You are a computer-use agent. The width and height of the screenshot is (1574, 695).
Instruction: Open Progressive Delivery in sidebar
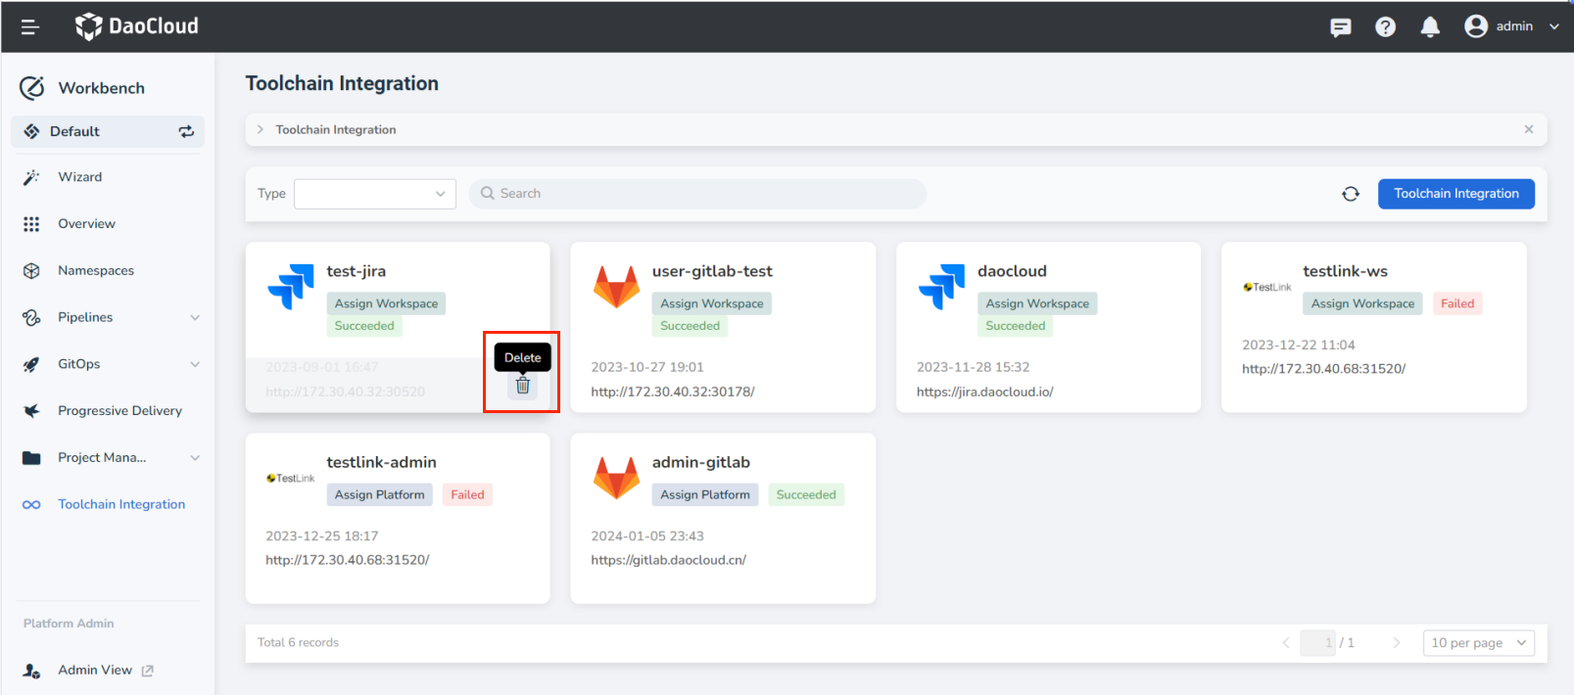coord(119,411)
